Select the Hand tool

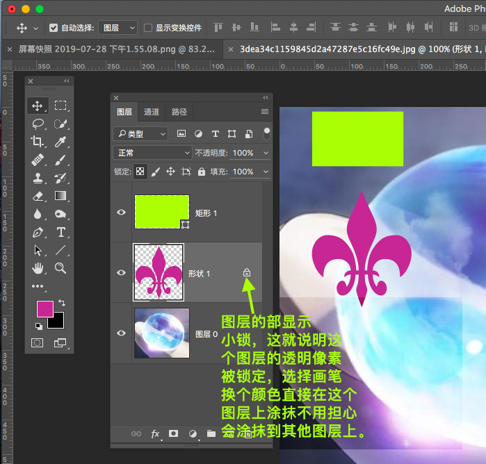click(37, 268)
